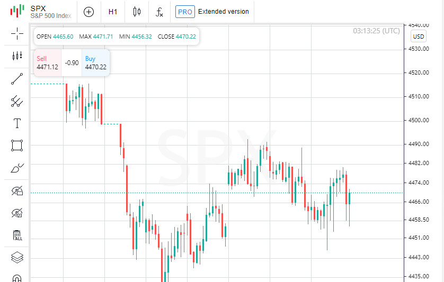444x282 pixels.
Task: Select the crosshair cursor tool
Action: pos(17,34)
